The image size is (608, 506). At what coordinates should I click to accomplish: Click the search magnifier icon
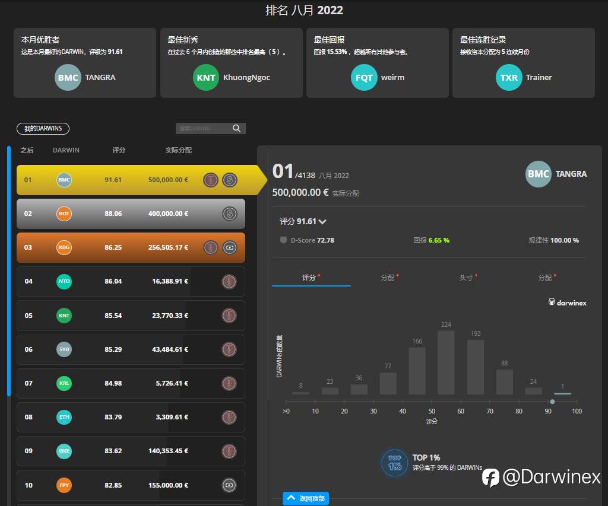click(236, 128)
